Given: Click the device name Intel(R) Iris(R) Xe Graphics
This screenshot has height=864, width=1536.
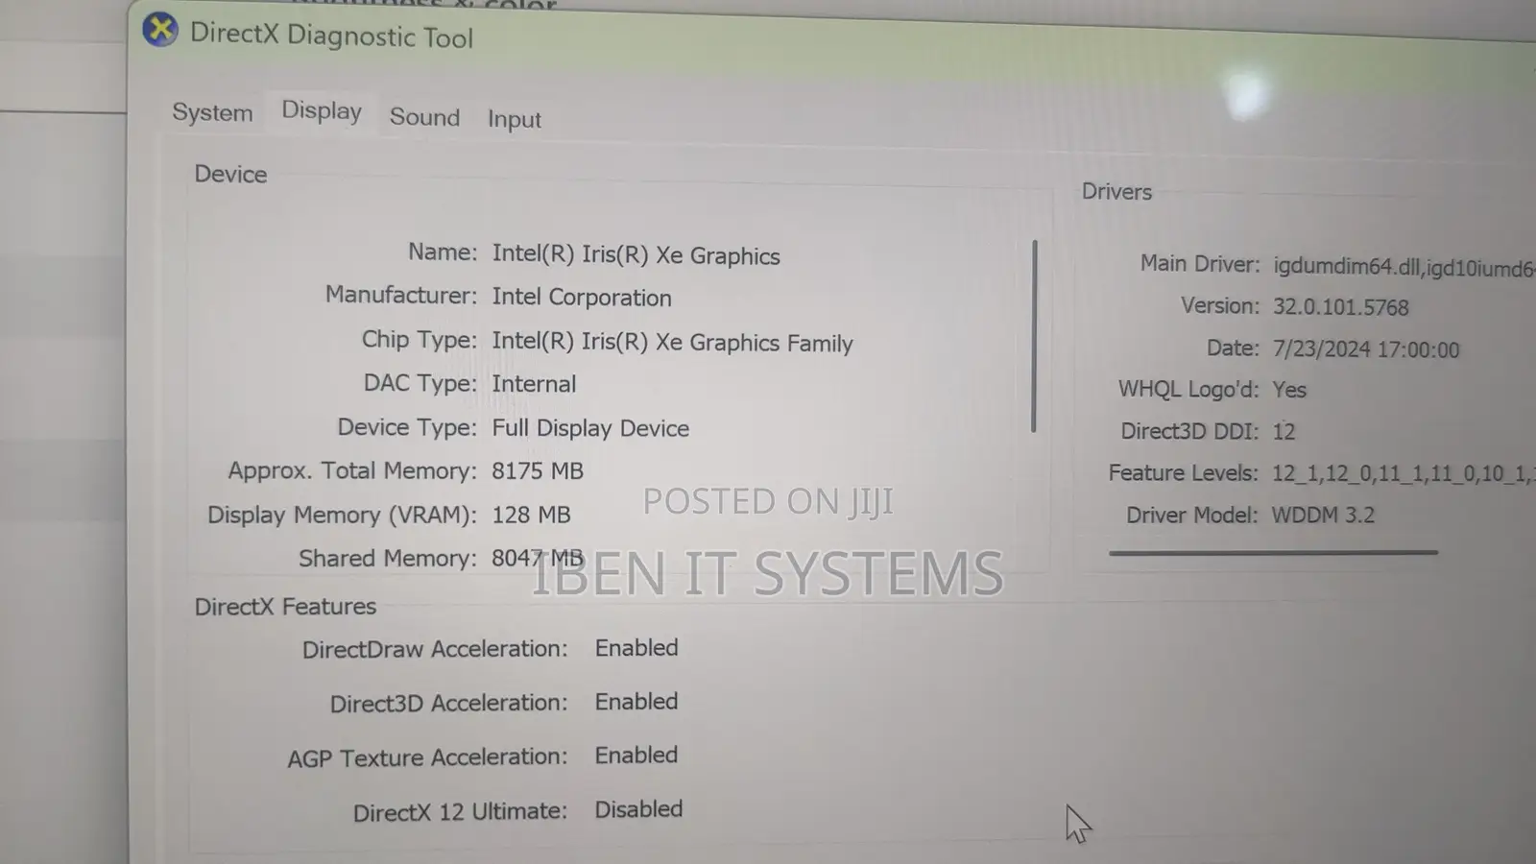Looking at the screenshot, I should coord(636,255).
